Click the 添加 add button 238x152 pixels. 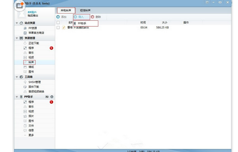(x=62, y=17)
